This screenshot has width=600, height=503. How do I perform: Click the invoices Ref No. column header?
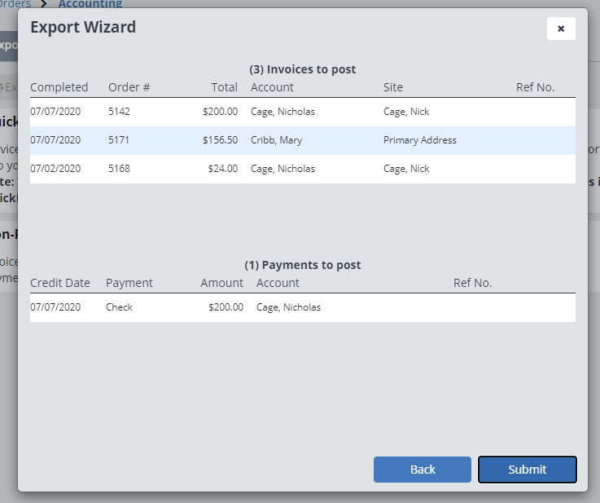(x=535, y=87)
